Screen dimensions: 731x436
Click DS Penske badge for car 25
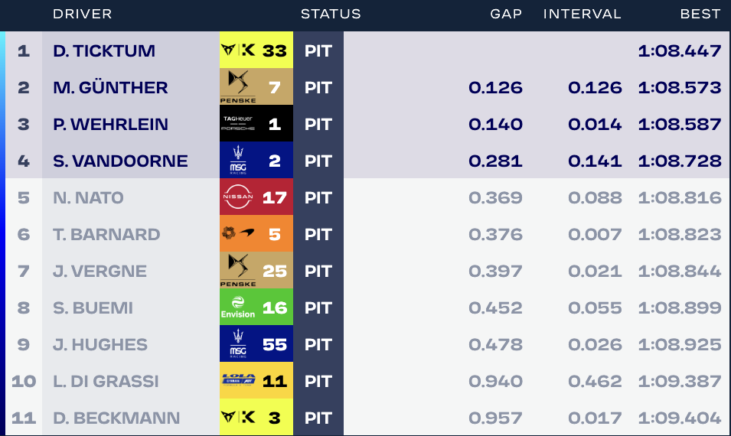(238, 270)
